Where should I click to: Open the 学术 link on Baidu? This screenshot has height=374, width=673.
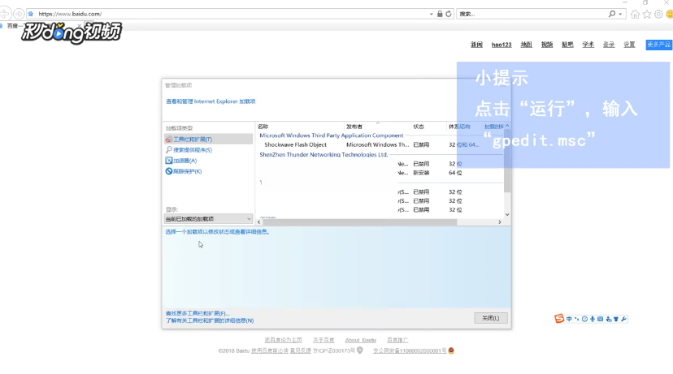tap(588, 45)
